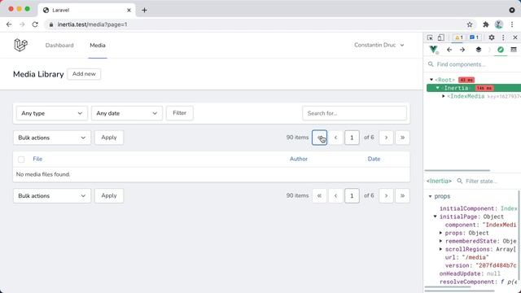The height and width of the screenshot is (293, 521).
Task: Click the address bar URL inertia.test/media
Action: [x=92, y=24]
